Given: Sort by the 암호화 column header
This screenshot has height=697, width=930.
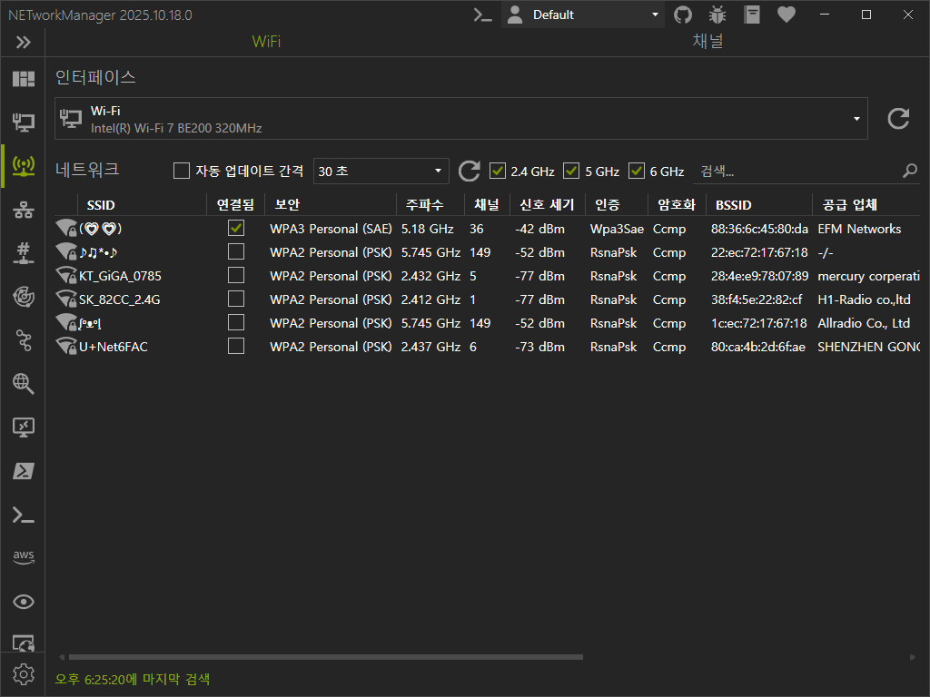Looking at the screenshot, I should pos(677,205).
